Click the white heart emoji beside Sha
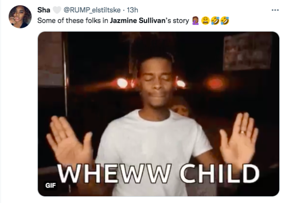The image size is (286, 203). pos(57,10)
